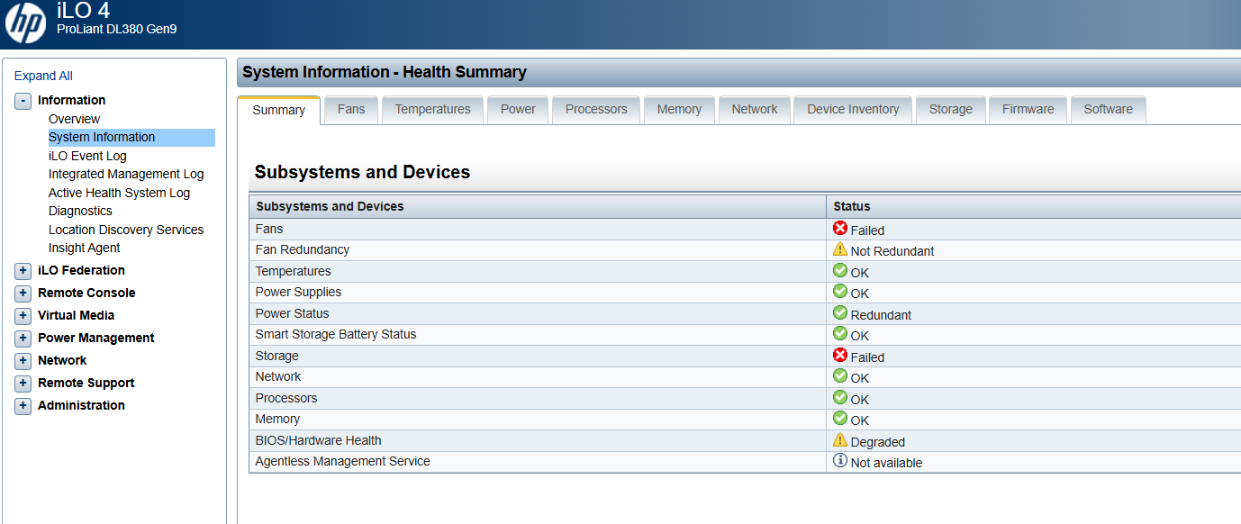The width and height of the screenshot is (1241, 524).
Task: Expand the Administration section
Action: tap(23, 405)
